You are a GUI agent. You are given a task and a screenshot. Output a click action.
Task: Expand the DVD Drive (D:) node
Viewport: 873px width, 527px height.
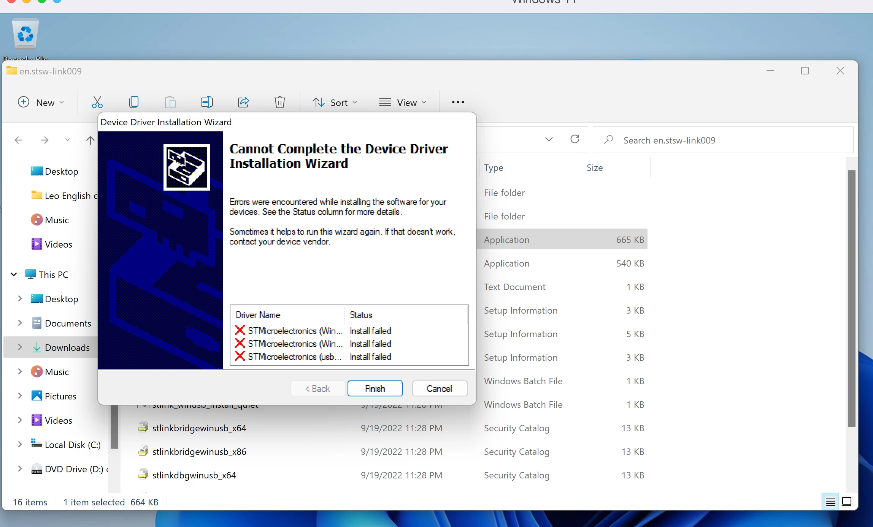tap(20, 469)
